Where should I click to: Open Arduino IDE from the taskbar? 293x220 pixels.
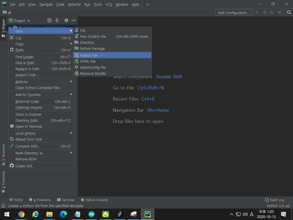pyautogui.click(x=91, y=214)
